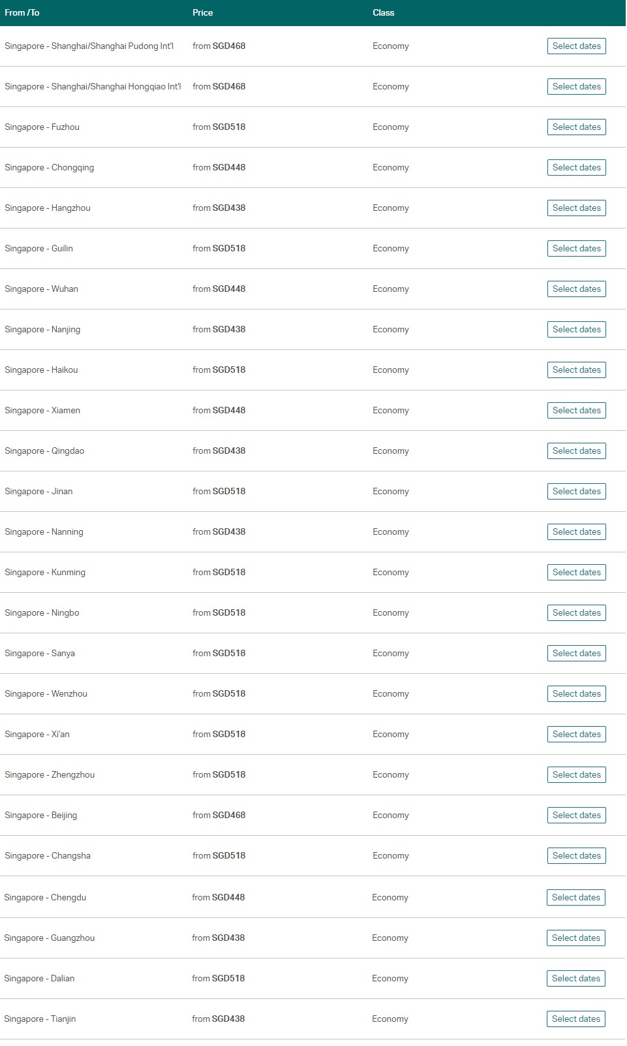Select dates for the Xi'an route

[576, 735]
